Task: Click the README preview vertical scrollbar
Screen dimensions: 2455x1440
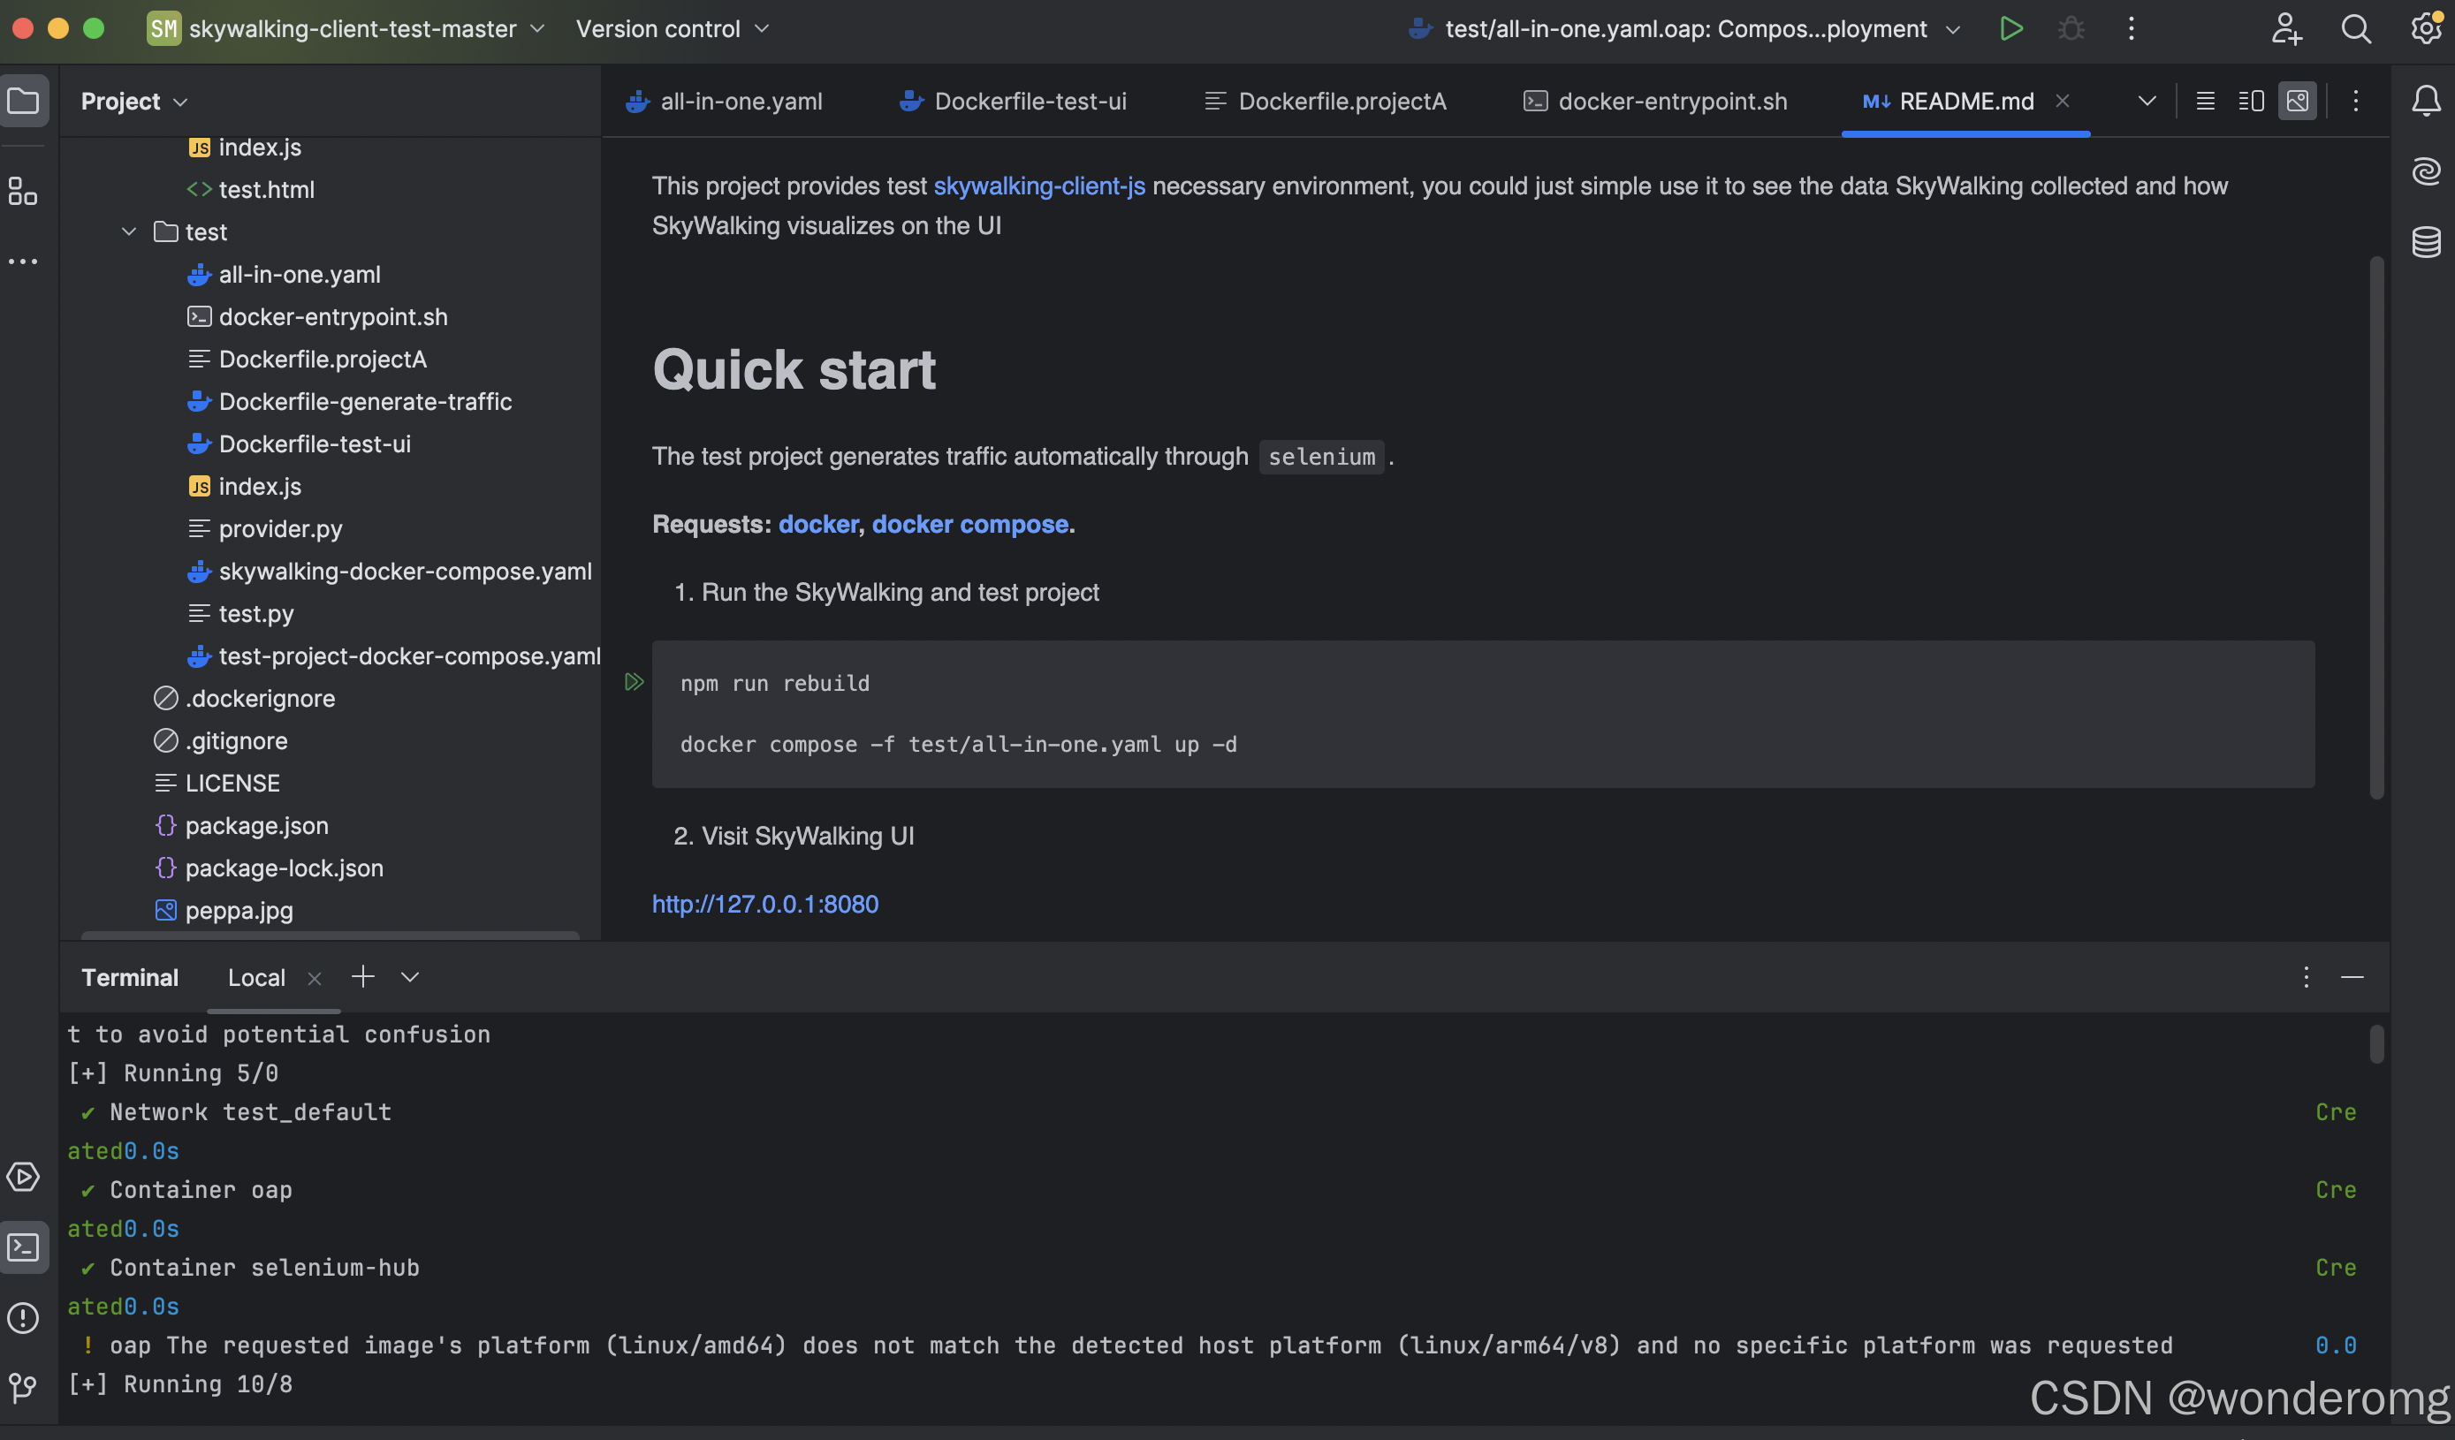Action: pos(2376,526)
